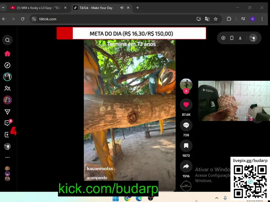Screen dimensions: 270x202
Task: Open the TikTok coins icon top right
Action: pos(223,38)
